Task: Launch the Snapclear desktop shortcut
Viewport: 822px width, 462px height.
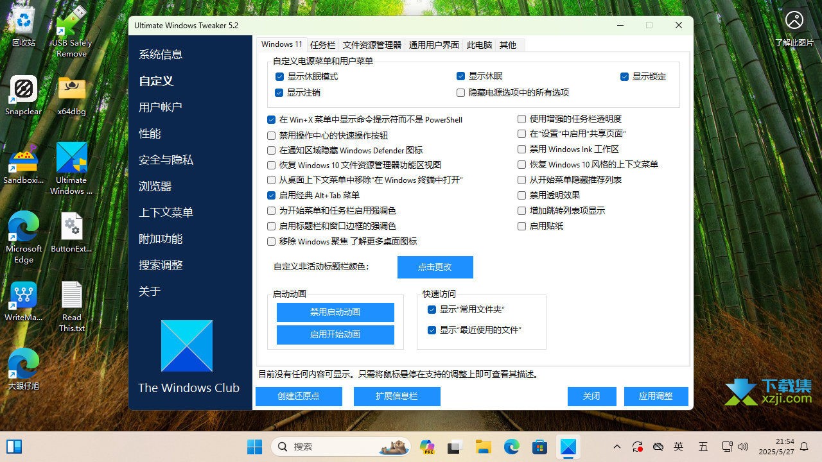Action: (x=24, y=96)
